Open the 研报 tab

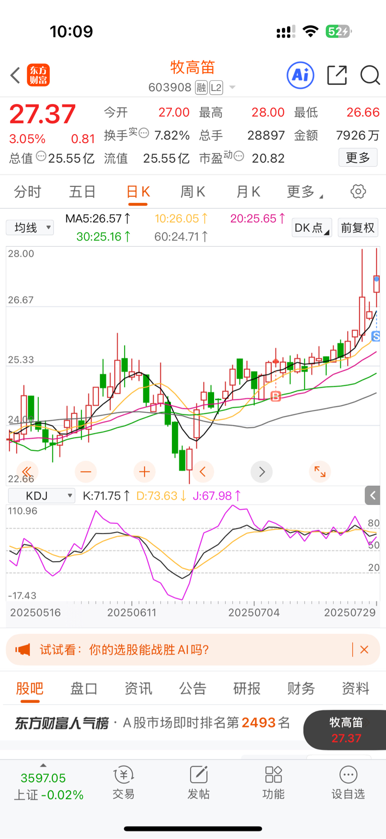(247, 688)
